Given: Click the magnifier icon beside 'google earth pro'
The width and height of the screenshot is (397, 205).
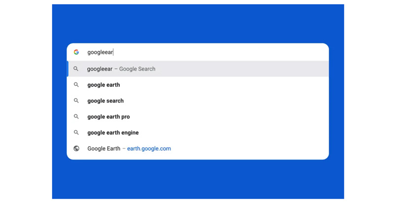Looking at the screenshot, I should point(76,117).
